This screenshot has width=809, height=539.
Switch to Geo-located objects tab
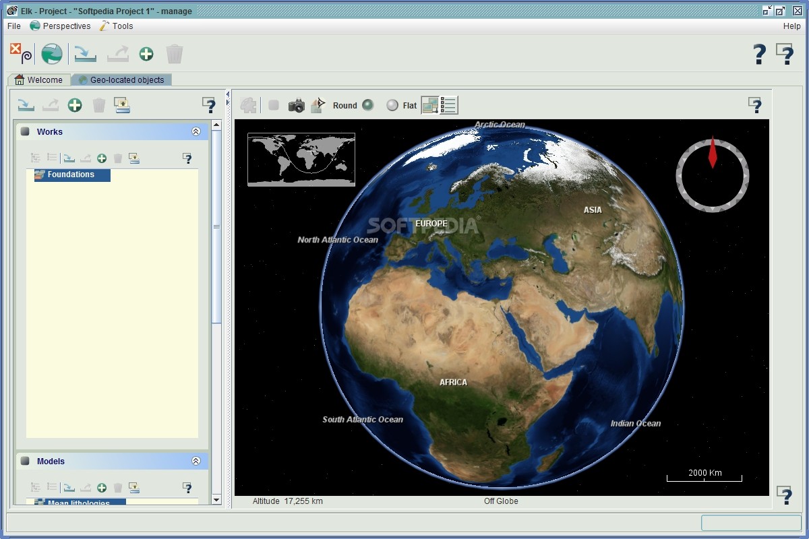pos(121,80)
